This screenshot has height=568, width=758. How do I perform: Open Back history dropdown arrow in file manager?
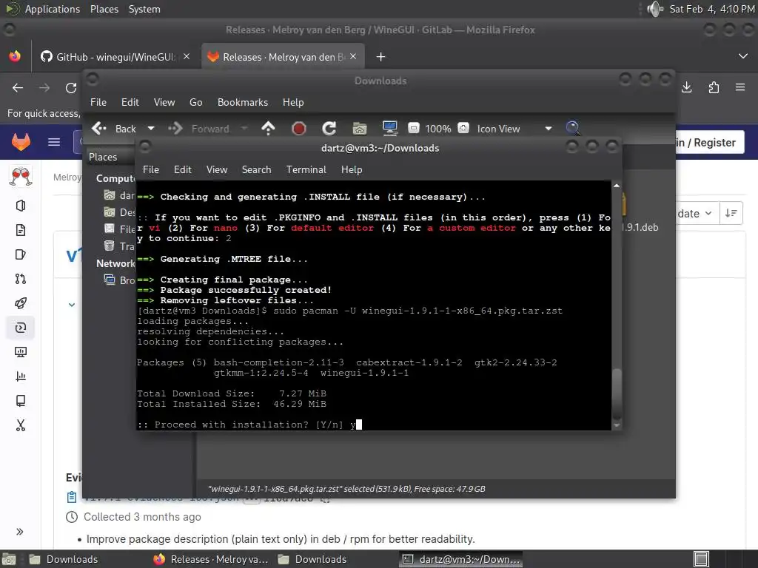coord(151,129)
